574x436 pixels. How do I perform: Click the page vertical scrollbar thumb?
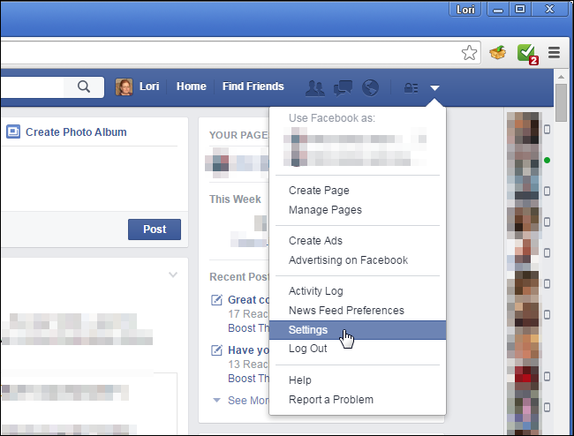561,103
